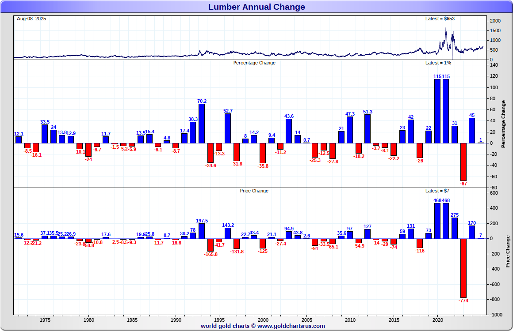
Task: Click the -54.9 price change label
Action: [x=359, y=246]
